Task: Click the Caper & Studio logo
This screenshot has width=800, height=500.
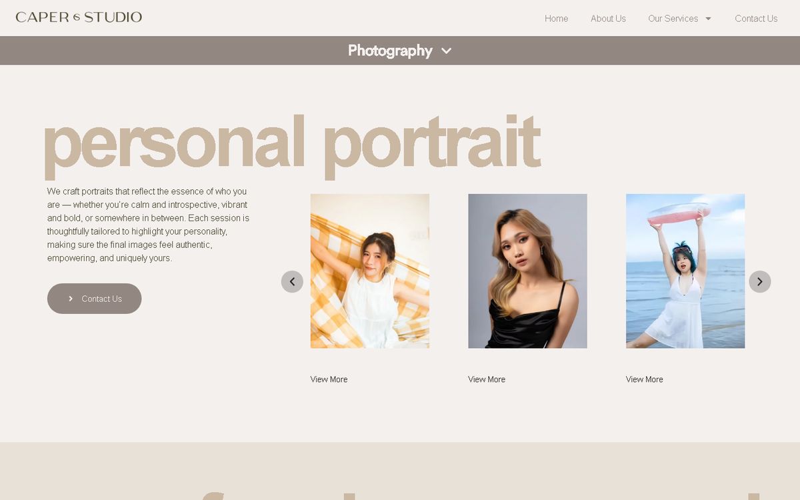Action: tap(79, 17)
